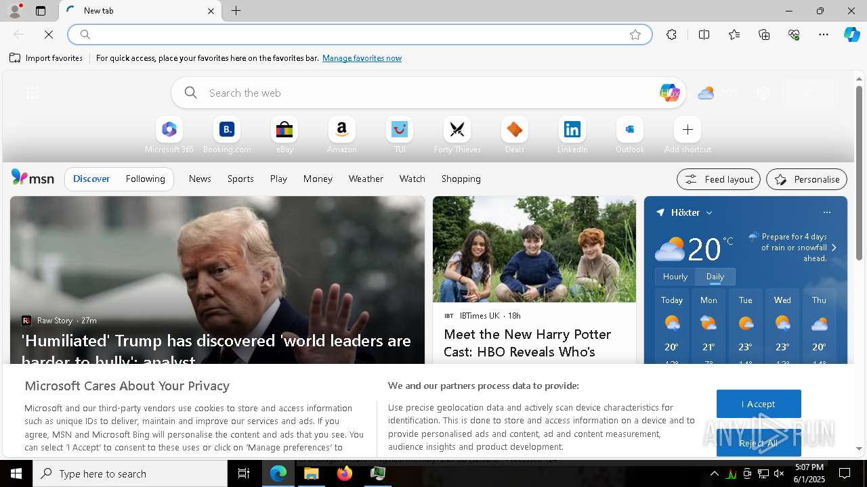Open page settings gear icon
867x487 pixels.
point(763,93)
